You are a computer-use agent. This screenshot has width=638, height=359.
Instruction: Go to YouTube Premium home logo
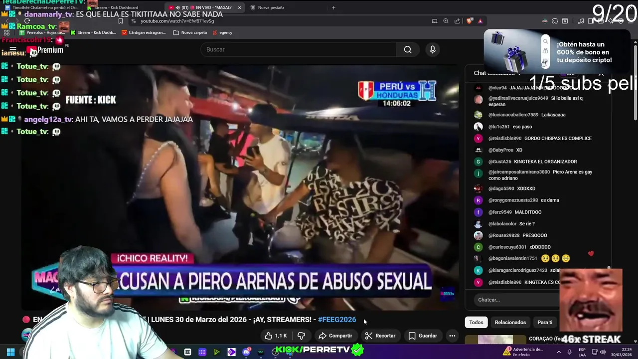[x=45, y=50]
